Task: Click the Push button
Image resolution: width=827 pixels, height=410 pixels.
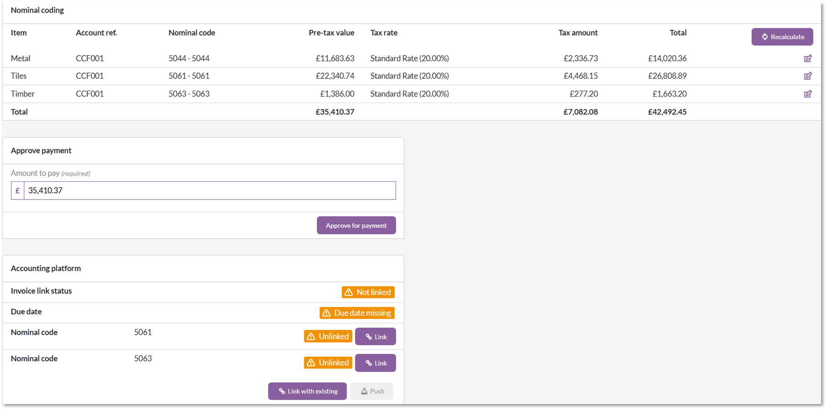Action: point(372,391)
